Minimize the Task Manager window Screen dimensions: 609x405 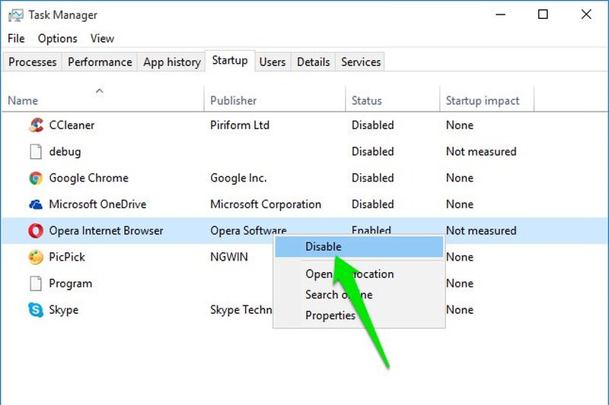click(501, 14)
